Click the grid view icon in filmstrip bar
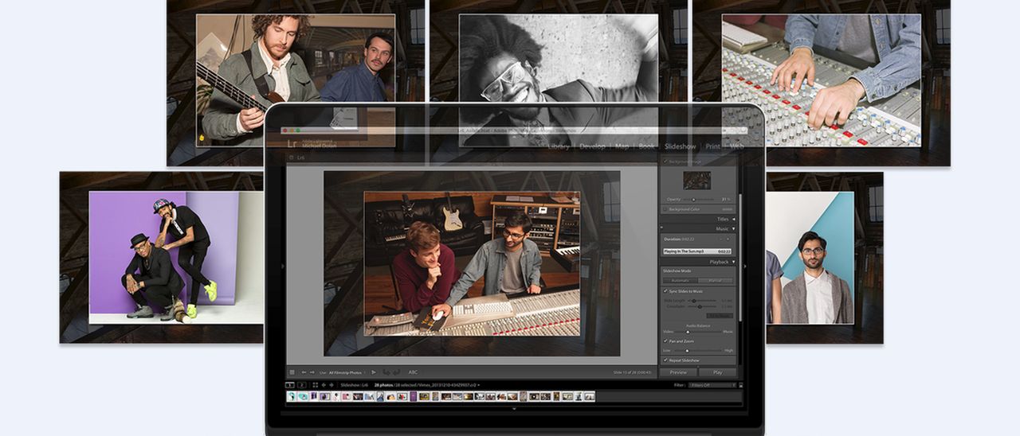This screenshot has height=436, width=1020. pyautogui.click(x=316, y=385)
